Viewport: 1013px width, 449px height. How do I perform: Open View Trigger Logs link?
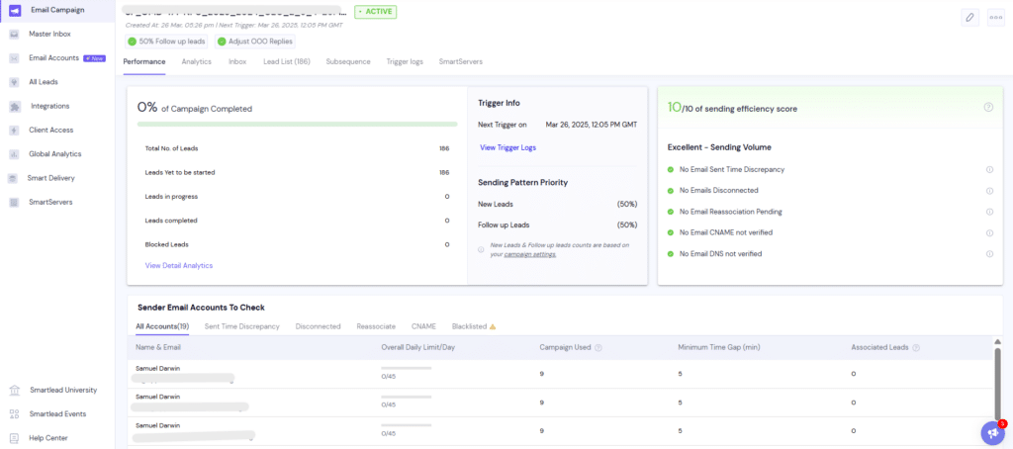coord(507,148)
